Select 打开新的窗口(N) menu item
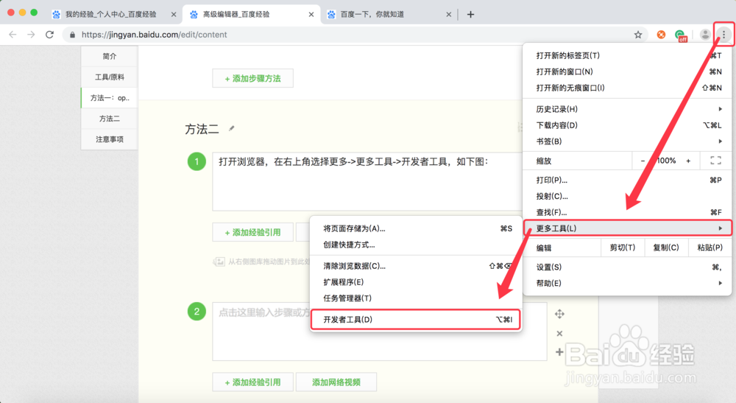 (x=626, y=71)
